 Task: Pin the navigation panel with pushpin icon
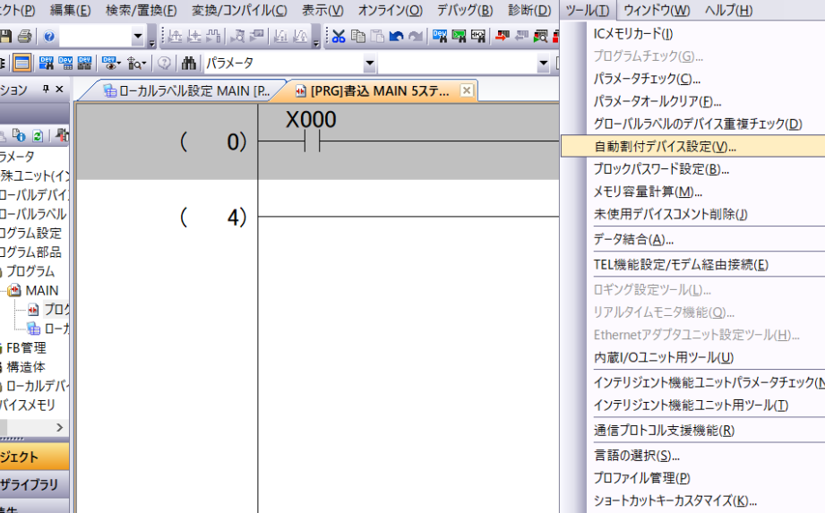pos(45,90)
